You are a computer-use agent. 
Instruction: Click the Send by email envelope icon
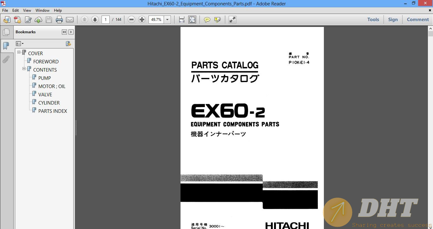coord(70,20)
